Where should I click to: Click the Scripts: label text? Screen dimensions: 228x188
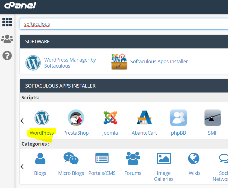pyautogui.click(x=30, y=97)
